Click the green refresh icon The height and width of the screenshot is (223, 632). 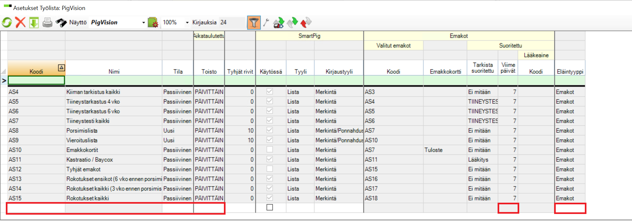point(7,23)
